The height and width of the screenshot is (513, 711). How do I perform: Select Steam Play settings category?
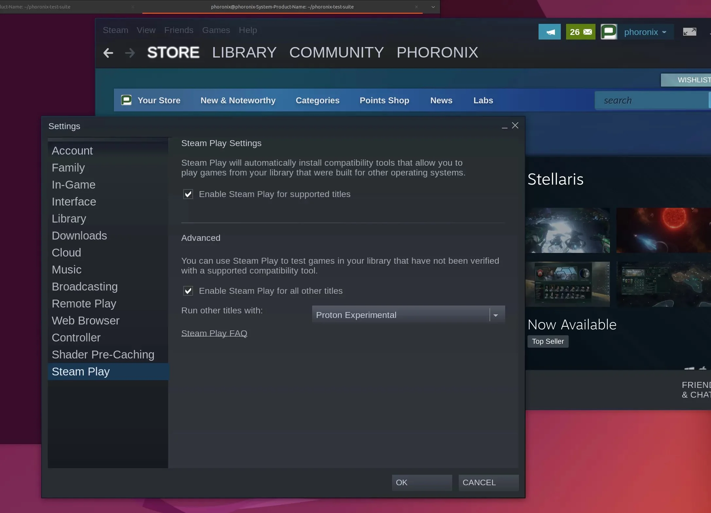coord(108,372)
